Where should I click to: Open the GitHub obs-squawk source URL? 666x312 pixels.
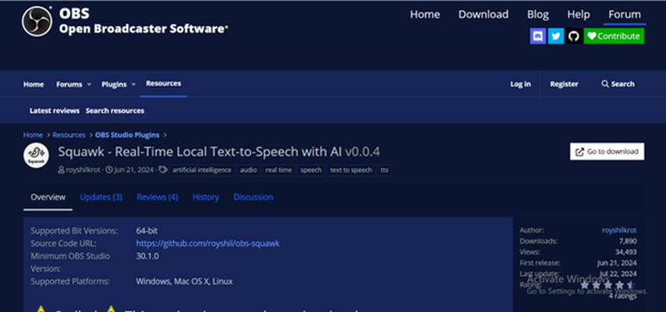click(207, 244)
